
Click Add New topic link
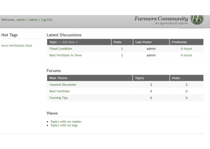point(69,42)
